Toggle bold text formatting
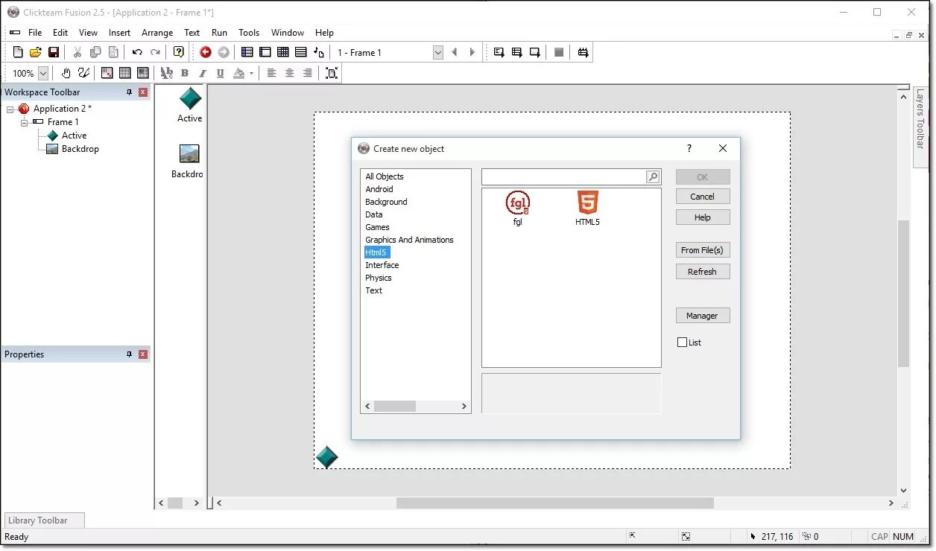936x551 pixels. tap(185, 73)
